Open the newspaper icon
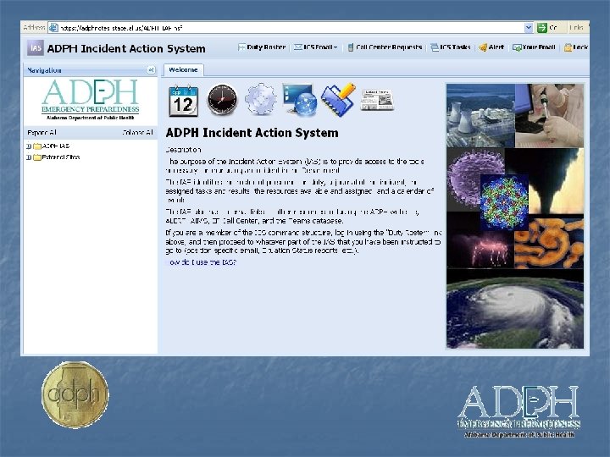Image resolution: width=610 pixels, height=457 pixels. pos(376,100)
